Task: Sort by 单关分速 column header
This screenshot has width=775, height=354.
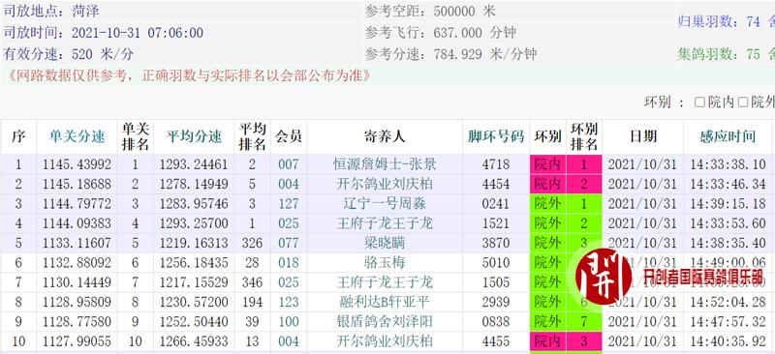Action: point(77,136)
